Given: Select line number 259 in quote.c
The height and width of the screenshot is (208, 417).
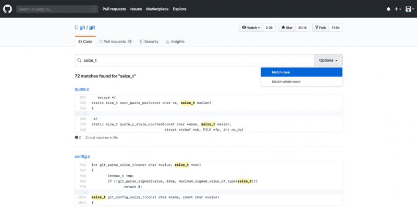Looking at the screenshot, I should pyautogui.click(x=83, y=124).
